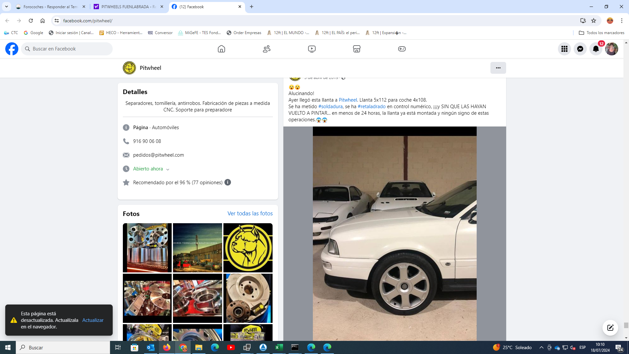Open the page options three-dots button
Viewport: 629px width, 354px height.
[498, 68]
